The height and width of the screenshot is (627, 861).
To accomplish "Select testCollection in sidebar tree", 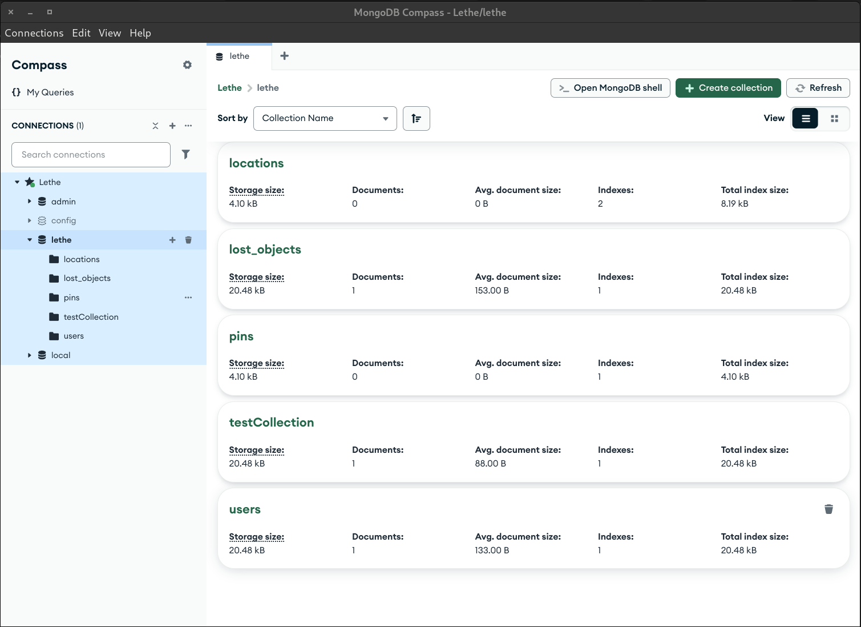I will (x=91, y=317).
